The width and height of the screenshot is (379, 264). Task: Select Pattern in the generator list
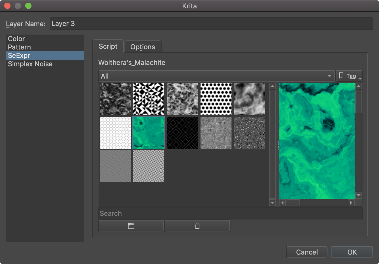click(x=19, y=47)
